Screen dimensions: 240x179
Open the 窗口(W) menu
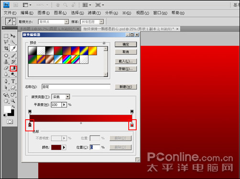(x=160, y=13)
